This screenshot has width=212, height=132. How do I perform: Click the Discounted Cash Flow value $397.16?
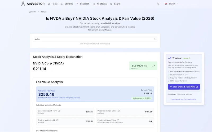[x=89, y=112]
